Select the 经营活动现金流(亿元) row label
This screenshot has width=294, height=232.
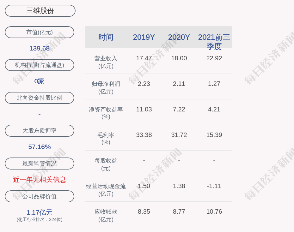(106, 190)
